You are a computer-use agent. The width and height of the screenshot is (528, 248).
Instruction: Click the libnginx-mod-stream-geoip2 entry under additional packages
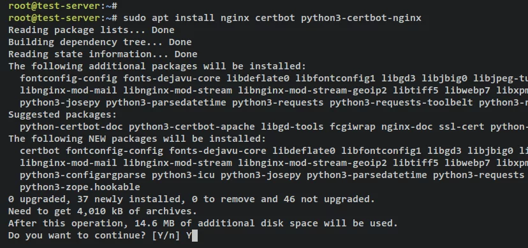click(312, 90)
